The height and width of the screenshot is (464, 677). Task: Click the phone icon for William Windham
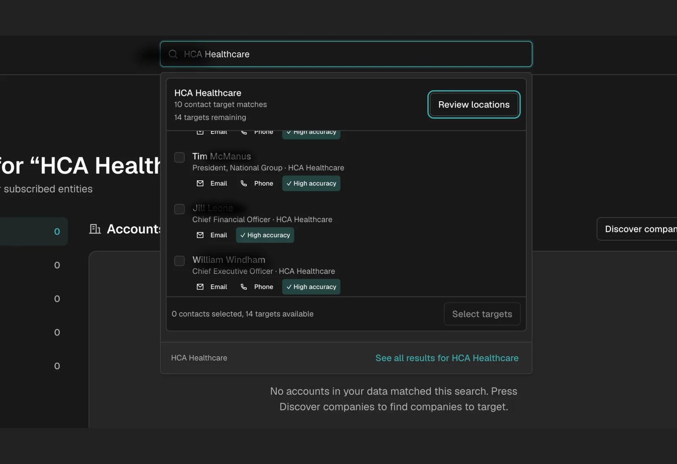244,287
